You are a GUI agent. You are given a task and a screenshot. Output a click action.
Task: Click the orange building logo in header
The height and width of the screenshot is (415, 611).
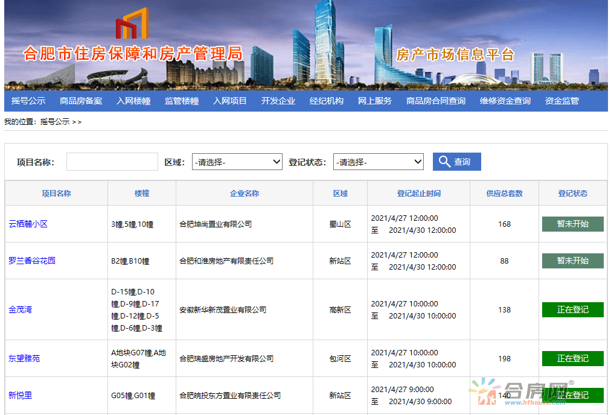[132, 24]
